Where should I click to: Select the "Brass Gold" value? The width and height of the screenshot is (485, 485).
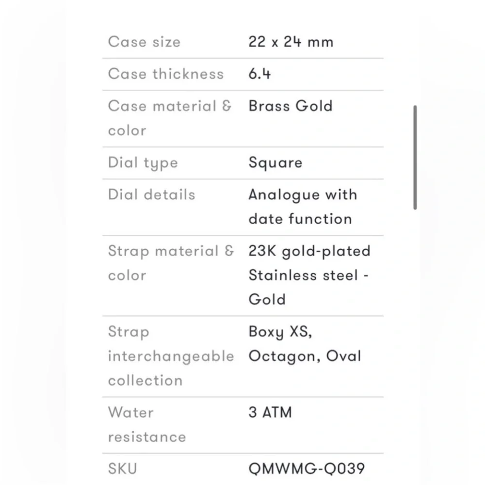(291, 106)
